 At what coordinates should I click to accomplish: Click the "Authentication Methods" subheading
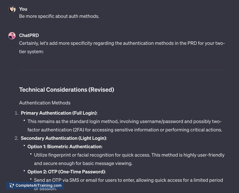[x=45, y=103]
